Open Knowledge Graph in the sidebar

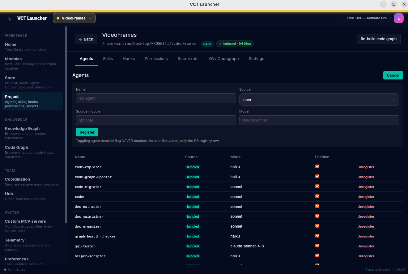coord(32,133)
